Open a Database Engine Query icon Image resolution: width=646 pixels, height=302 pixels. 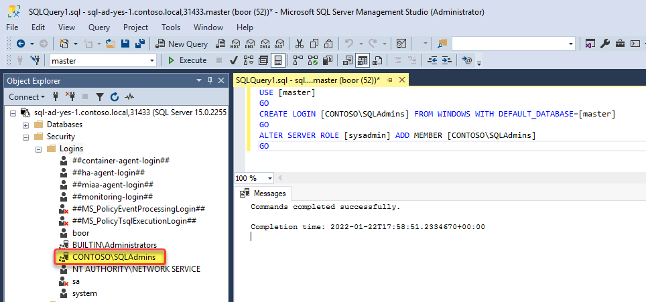(x=221, y=44)
